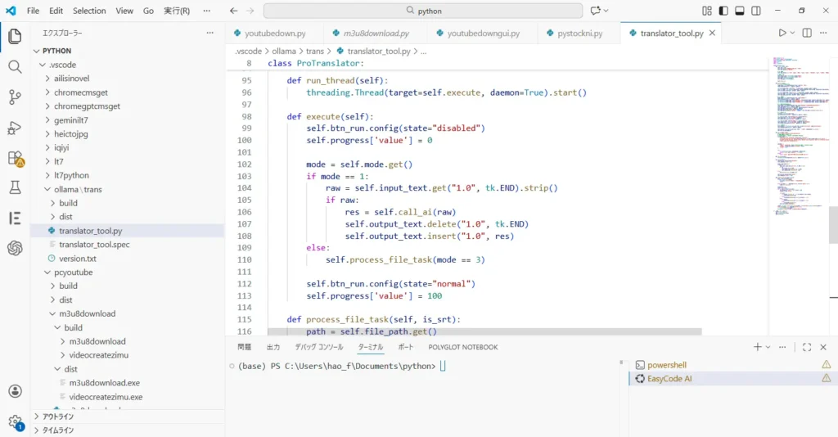Switch to デバッグ コンソール panel tab

319,347
